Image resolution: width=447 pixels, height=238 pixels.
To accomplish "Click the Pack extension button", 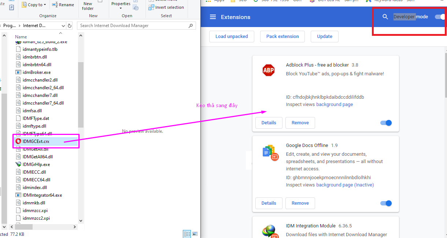I will click(x=282, y=37).
